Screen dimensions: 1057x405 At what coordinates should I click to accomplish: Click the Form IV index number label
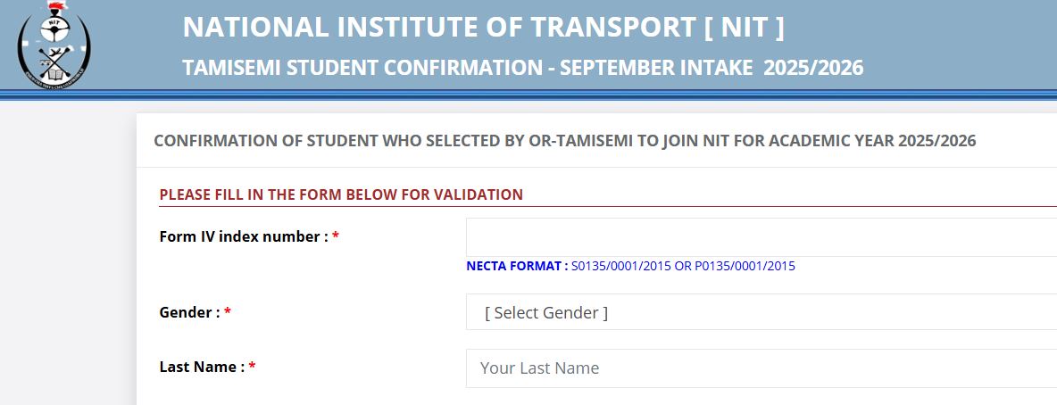click(244, 236)
